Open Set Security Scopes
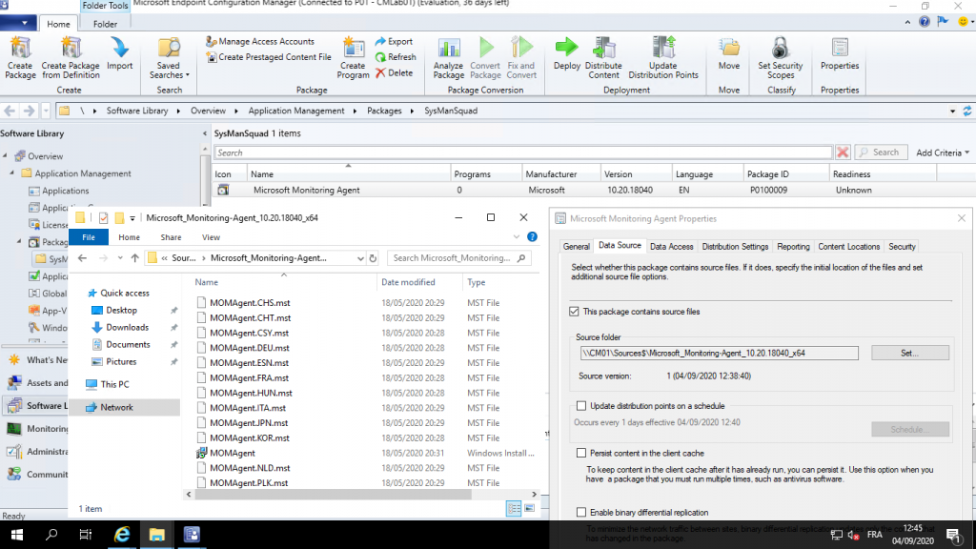 coord(780,57)
